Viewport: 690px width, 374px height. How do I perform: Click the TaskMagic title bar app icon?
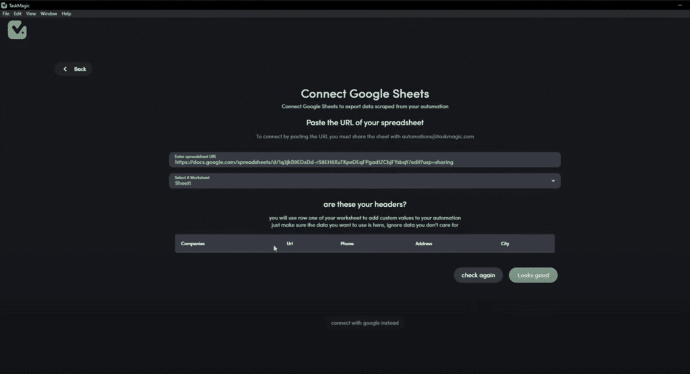click(x=5, y=5)
